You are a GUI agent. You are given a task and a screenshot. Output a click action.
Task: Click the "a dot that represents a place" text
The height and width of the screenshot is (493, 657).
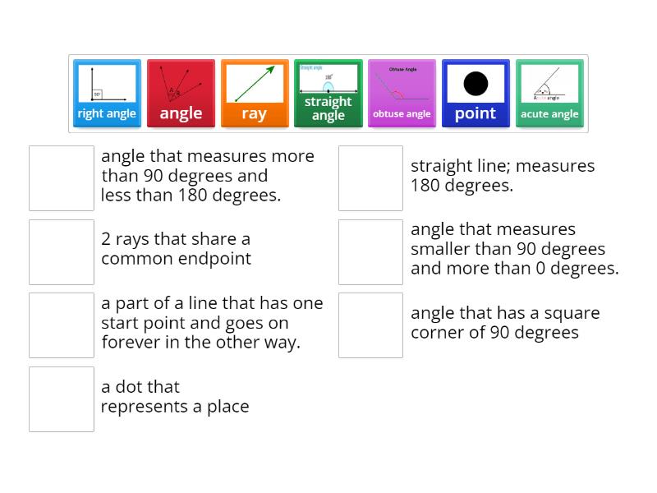pyautogui.click(x=175, y=396)
